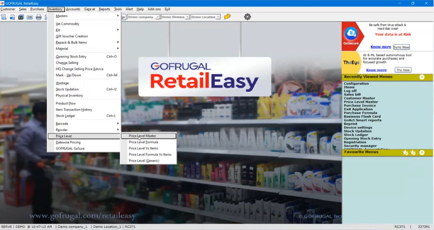Click GoSecure Know more link

(381, 47)
